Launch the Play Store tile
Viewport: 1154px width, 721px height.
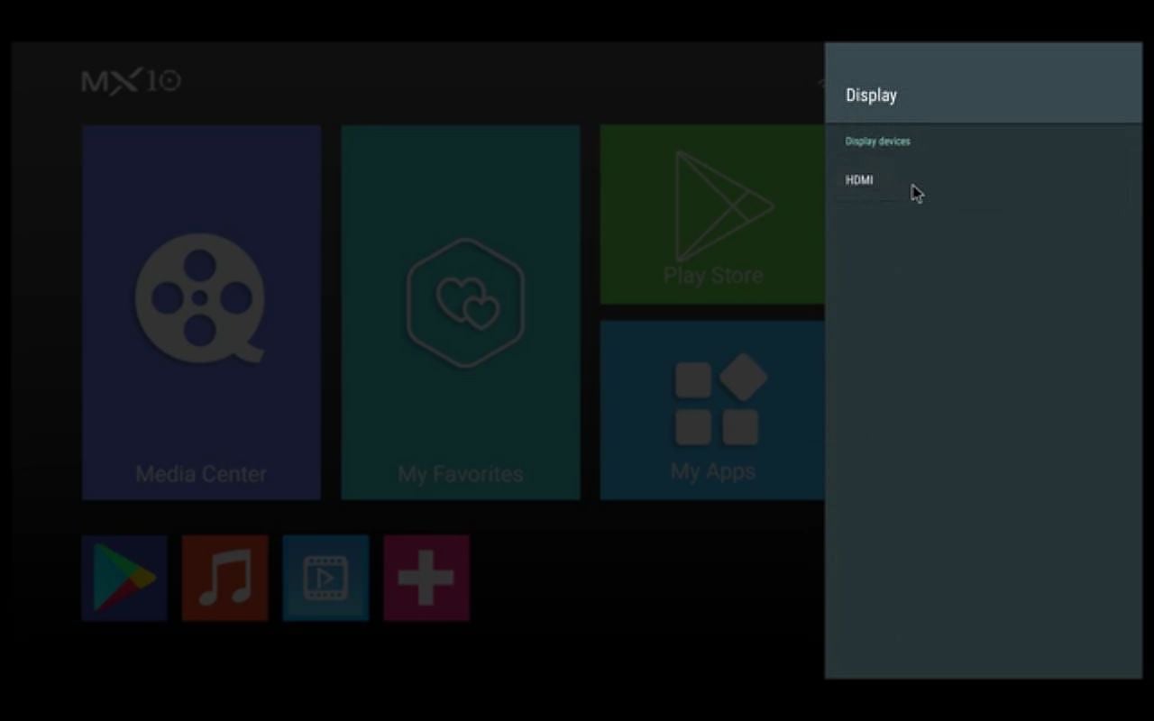pos(712,214)
